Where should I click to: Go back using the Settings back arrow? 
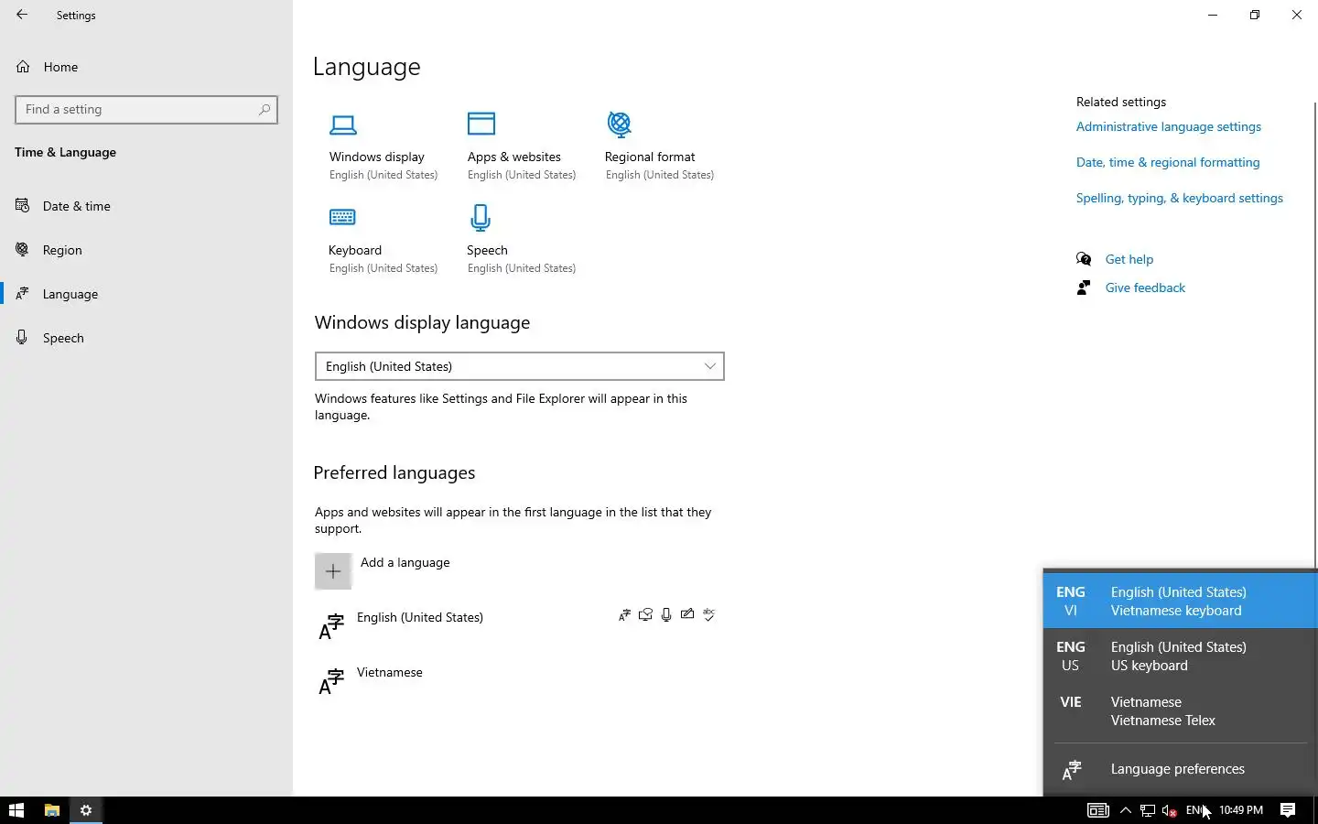22,15
